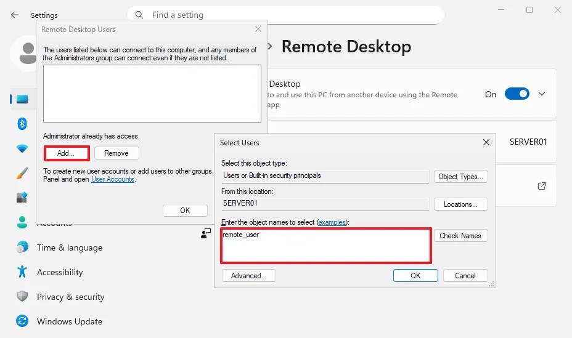Open the external link icon on the settings card
572x338 pixels.
point(542,186)
